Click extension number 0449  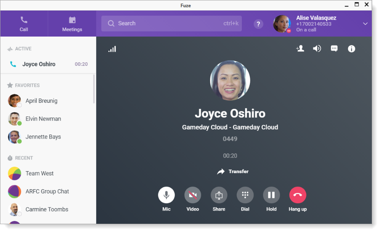click(230, 139)
